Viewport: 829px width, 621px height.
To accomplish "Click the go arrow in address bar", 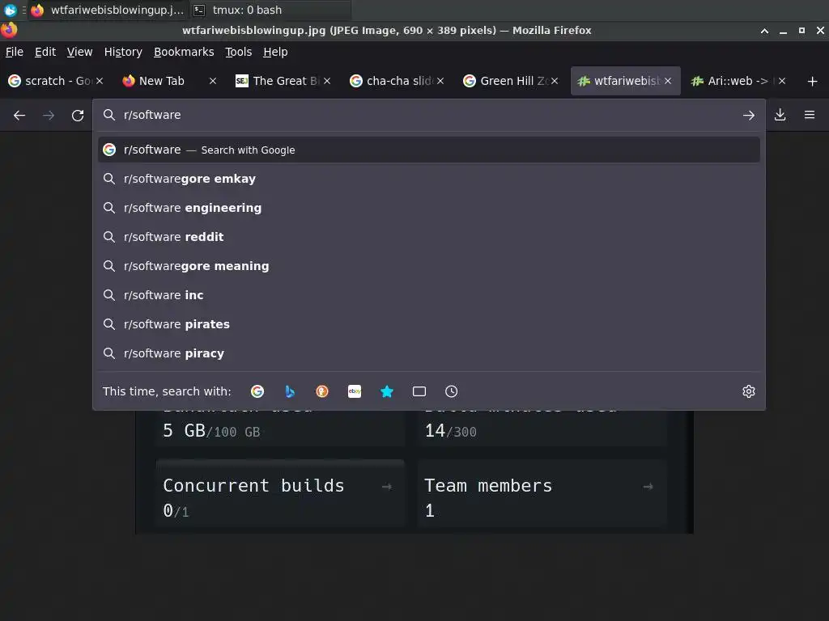I will click(x=748, y=115).
